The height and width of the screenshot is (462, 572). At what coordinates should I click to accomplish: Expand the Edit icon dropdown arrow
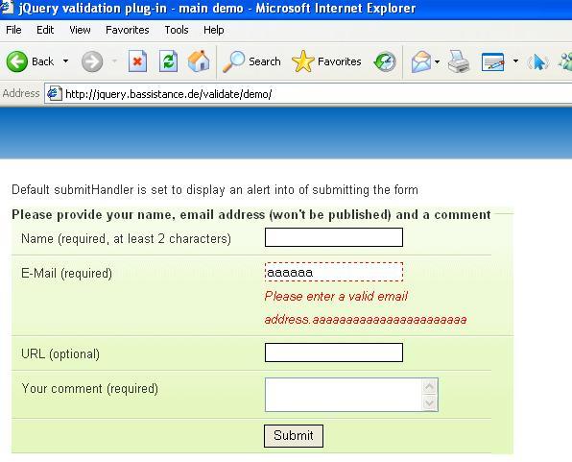tap(515, 61)
